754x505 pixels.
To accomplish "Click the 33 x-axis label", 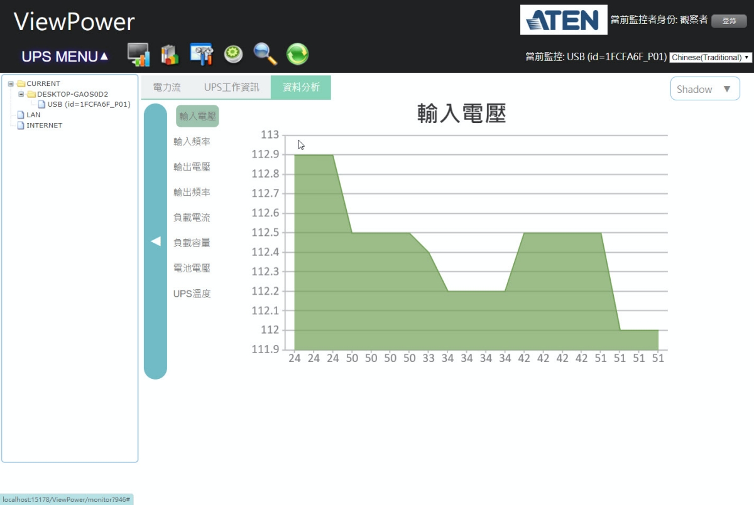I will (x=429, y=358).
